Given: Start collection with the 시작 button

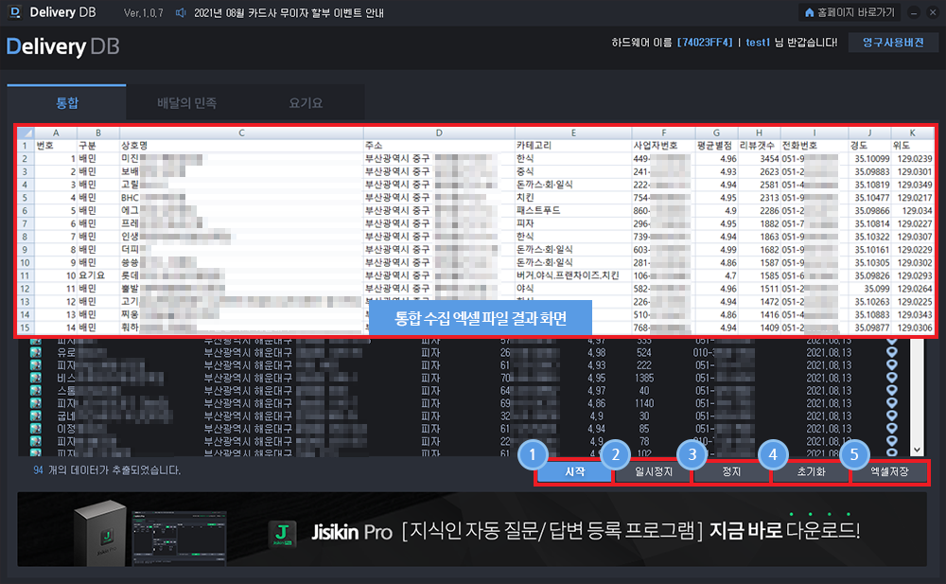Looking at the screenshot, I should [574, 471].
